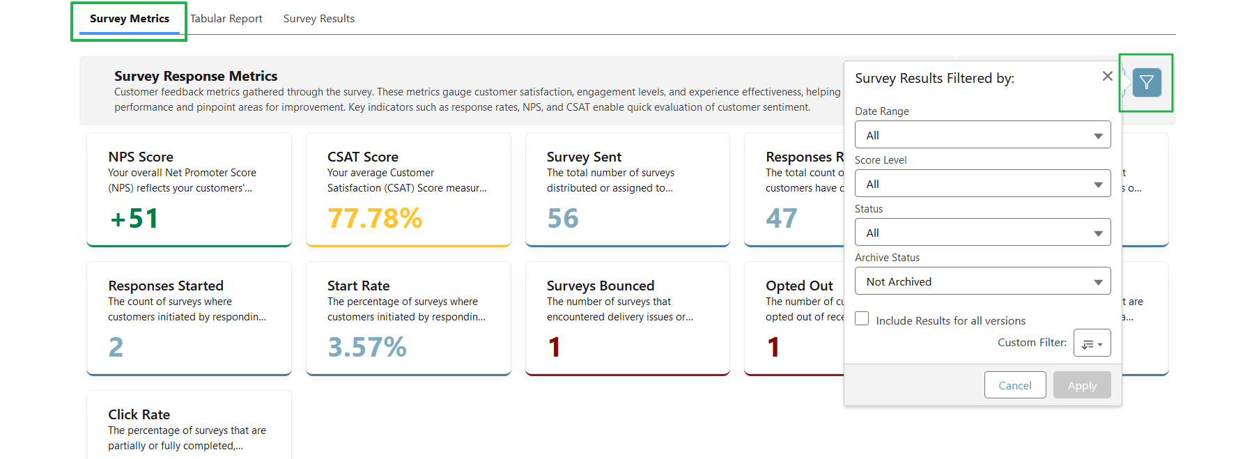1238x459 pixels.
Task: Switch to the Tabular Report tab
Action: point(226,18)
